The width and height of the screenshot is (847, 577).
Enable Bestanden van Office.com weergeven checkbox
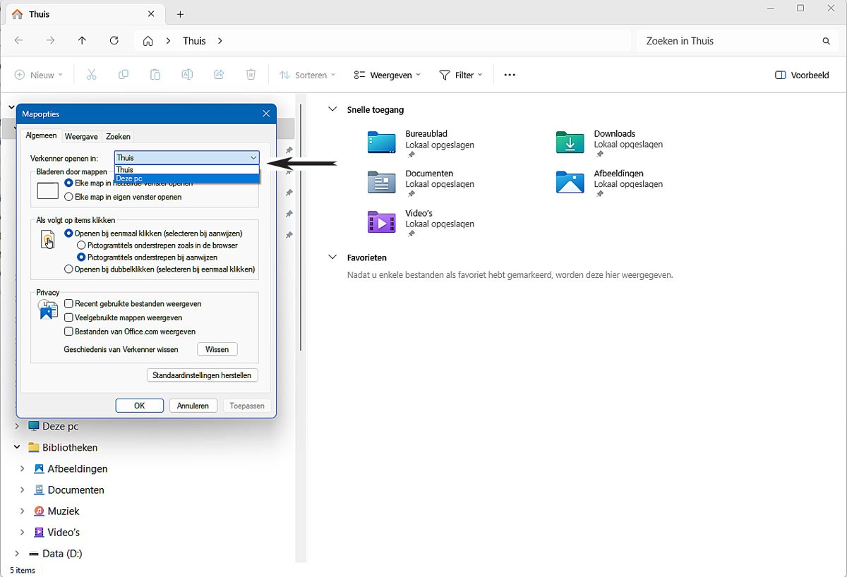click(x=69, y=331)
